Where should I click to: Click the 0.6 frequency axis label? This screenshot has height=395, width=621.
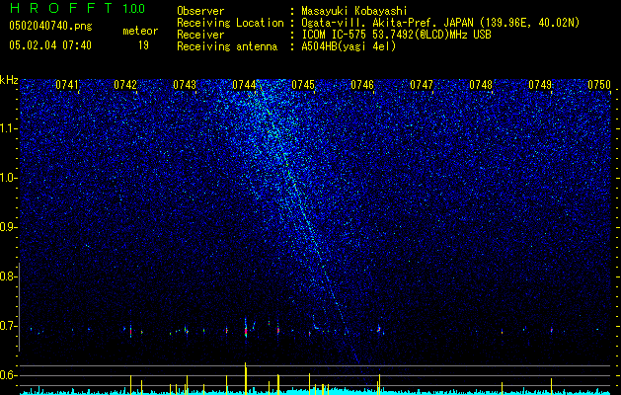pos(9,375)
